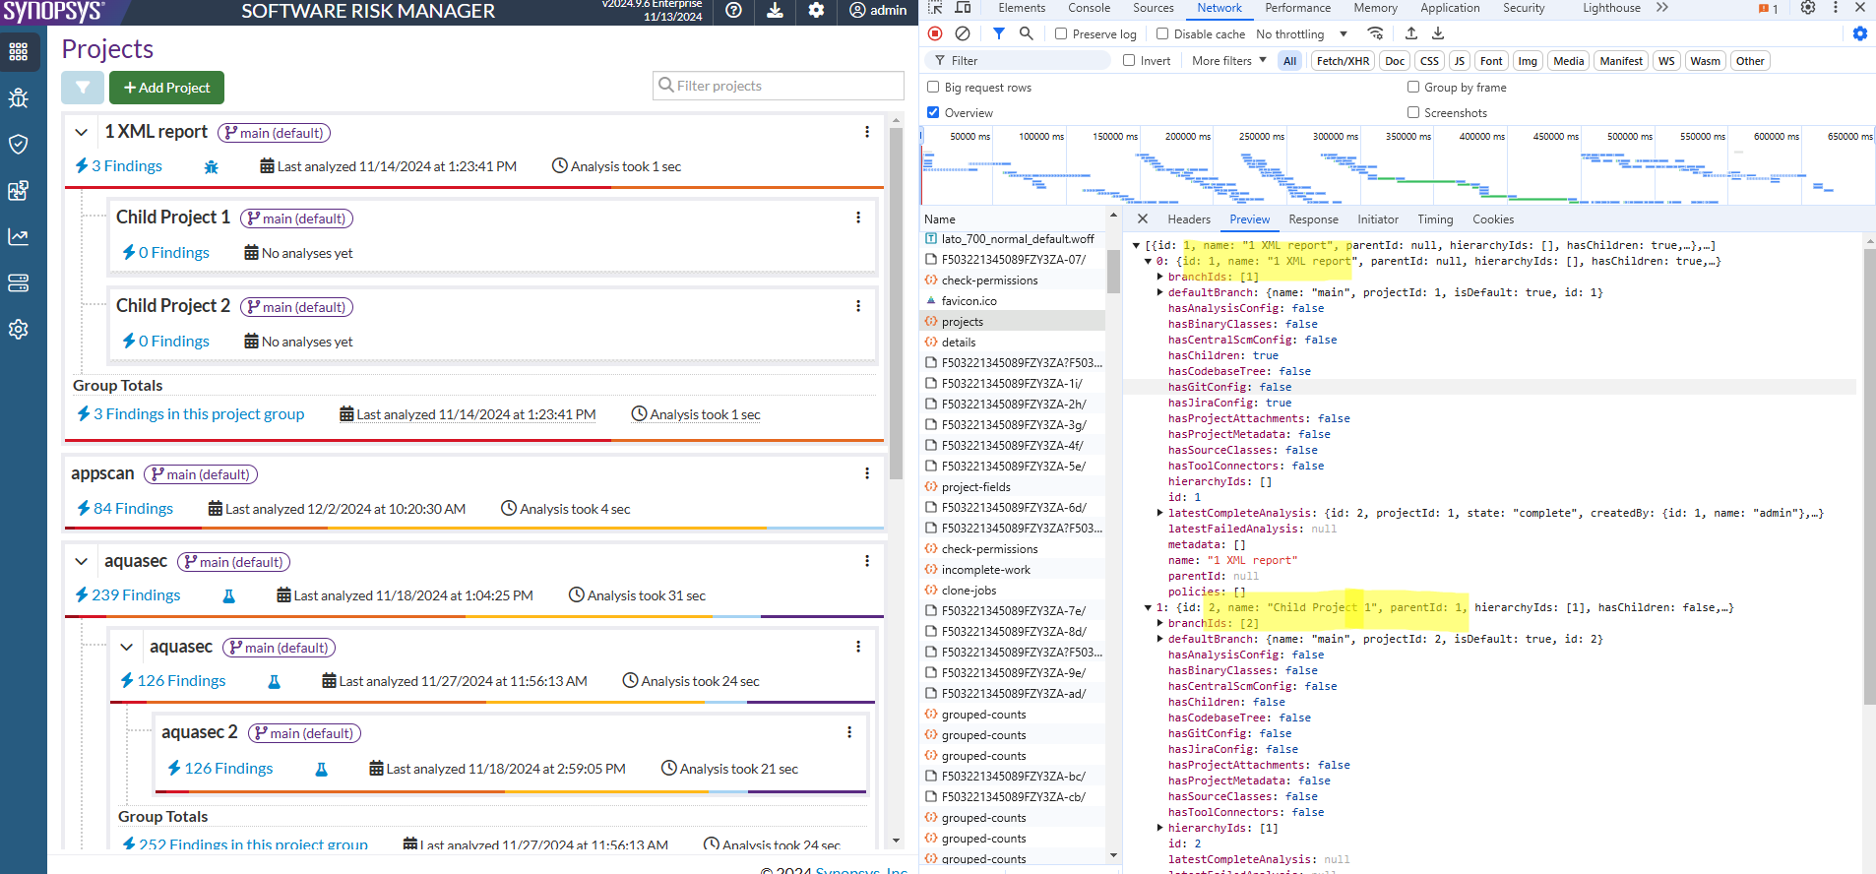Close the request preview pane

(1142, 219)
